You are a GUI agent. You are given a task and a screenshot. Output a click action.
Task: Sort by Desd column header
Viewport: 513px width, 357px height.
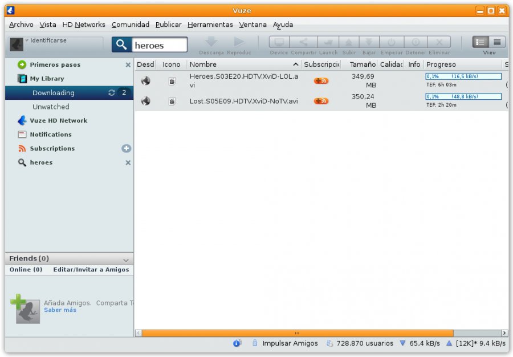pos(145,64)
